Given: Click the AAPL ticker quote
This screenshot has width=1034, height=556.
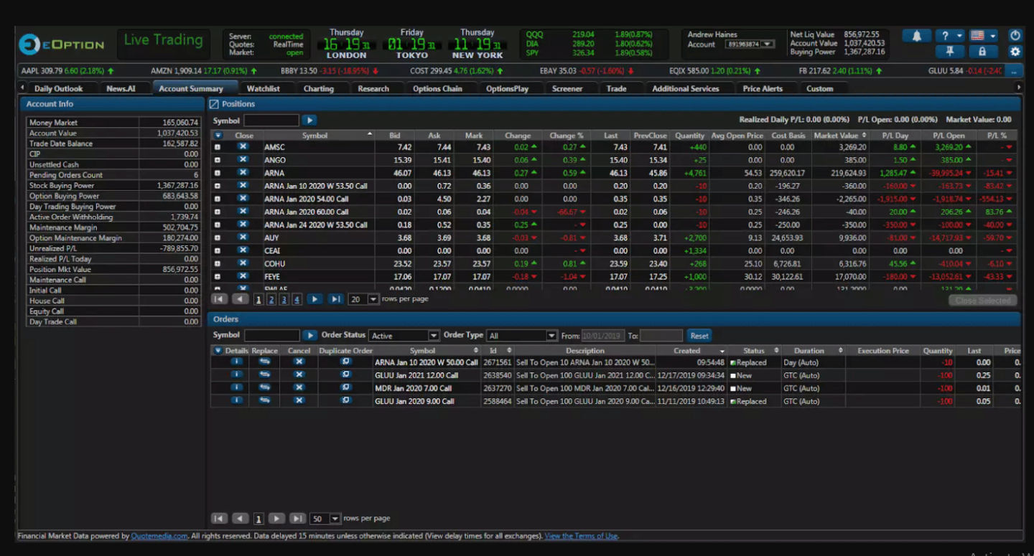Looking at the screenshot, I should click(x=67, y=71).
